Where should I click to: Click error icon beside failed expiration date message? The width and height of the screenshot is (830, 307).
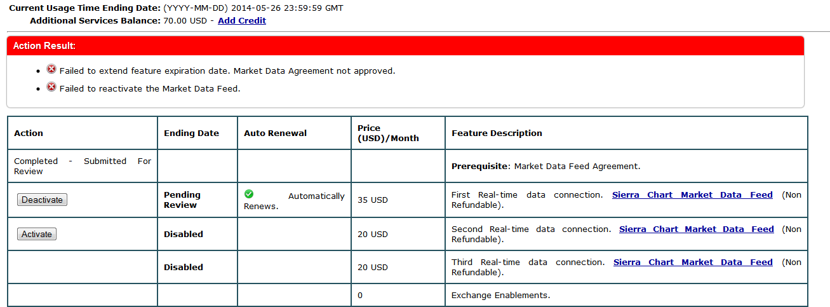click(x=51, y=69)
